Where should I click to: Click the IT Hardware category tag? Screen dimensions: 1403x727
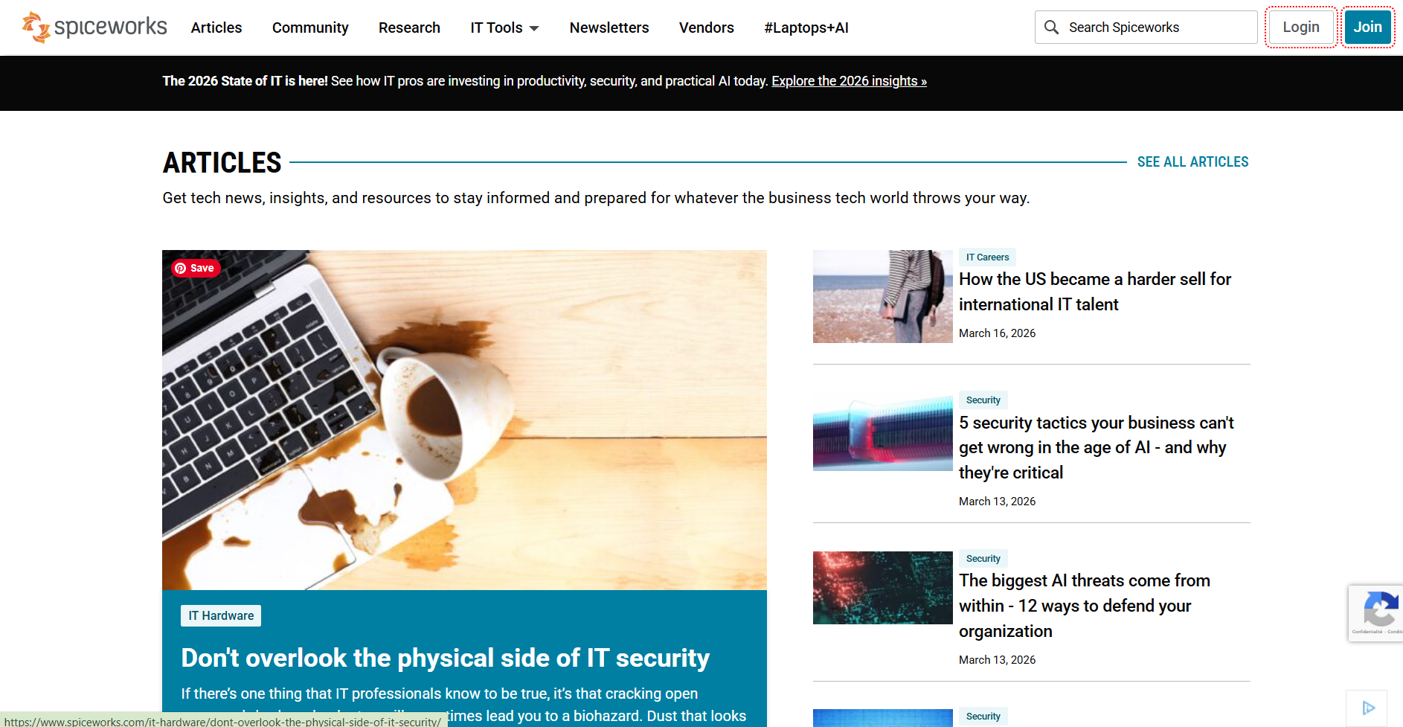pyautogui.click(x=221, y=615)
